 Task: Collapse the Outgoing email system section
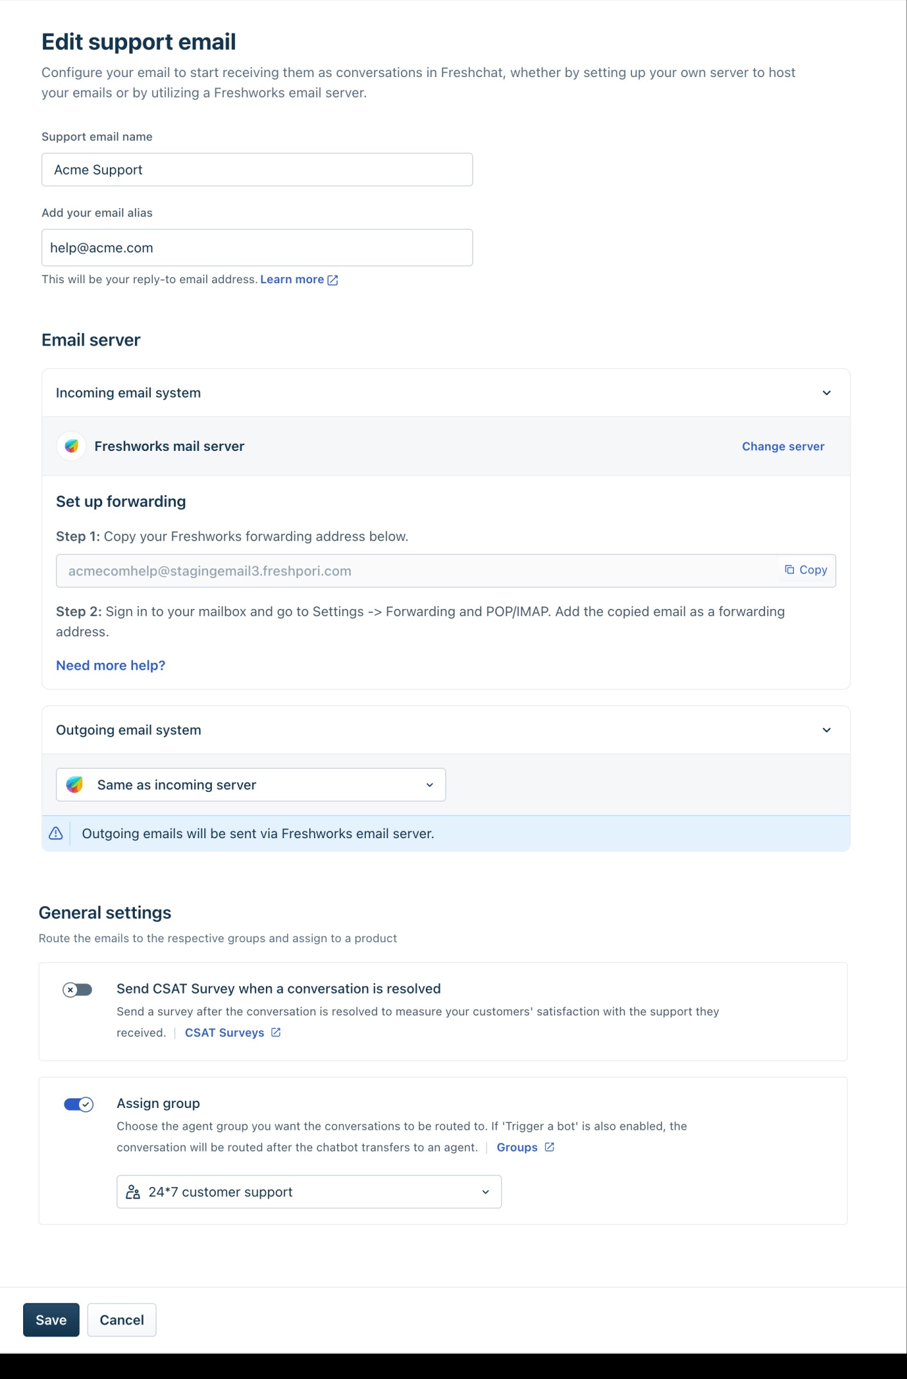[x=827, y=730]
